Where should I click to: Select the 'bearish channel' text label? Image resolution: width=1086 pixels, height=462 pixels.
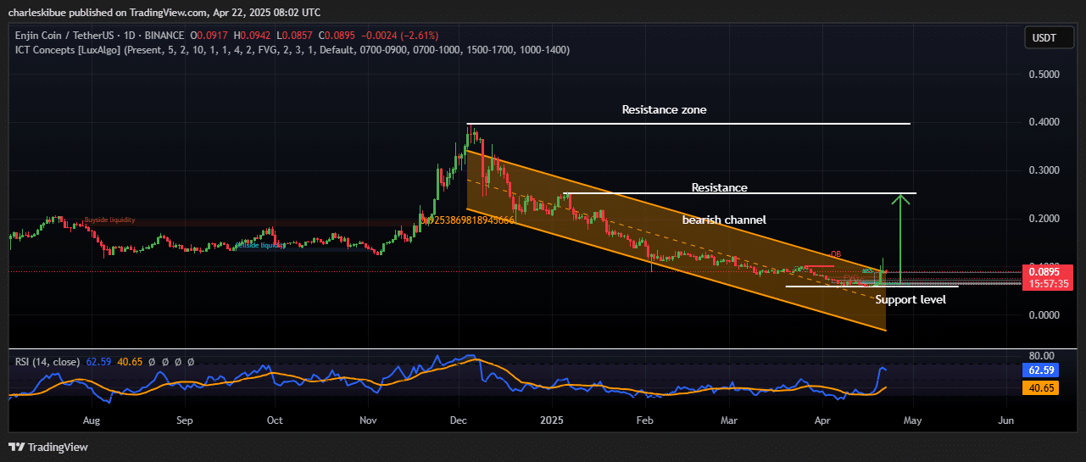(724, 220)
